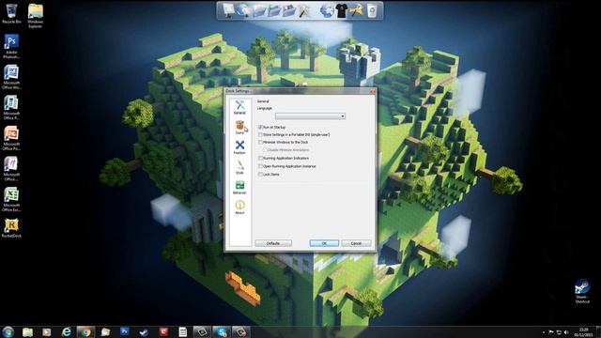Enable Store Settings in a Portable INI
The width and height of the screenshot is (601, 338).
(x=261, y=135)
